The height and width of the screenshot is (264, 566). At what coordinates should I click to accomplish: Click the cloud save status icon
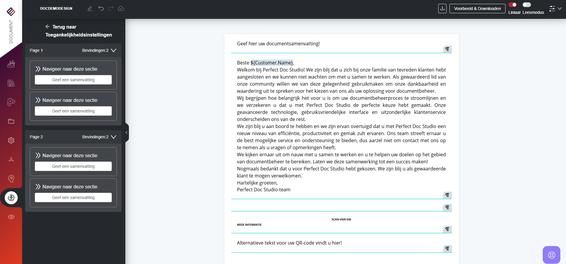click(x=121, y=9)
